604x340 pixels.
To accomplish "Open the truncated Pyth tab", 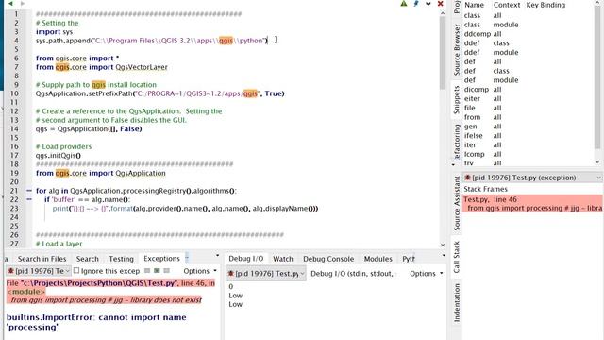I will [409, 259].
